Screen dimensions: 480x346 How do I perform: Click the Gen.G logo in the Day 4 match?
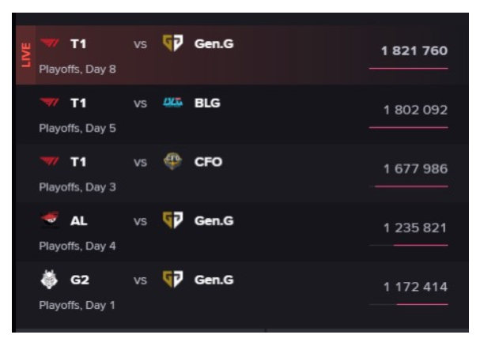pyautogui.click(x=172, y=220)
